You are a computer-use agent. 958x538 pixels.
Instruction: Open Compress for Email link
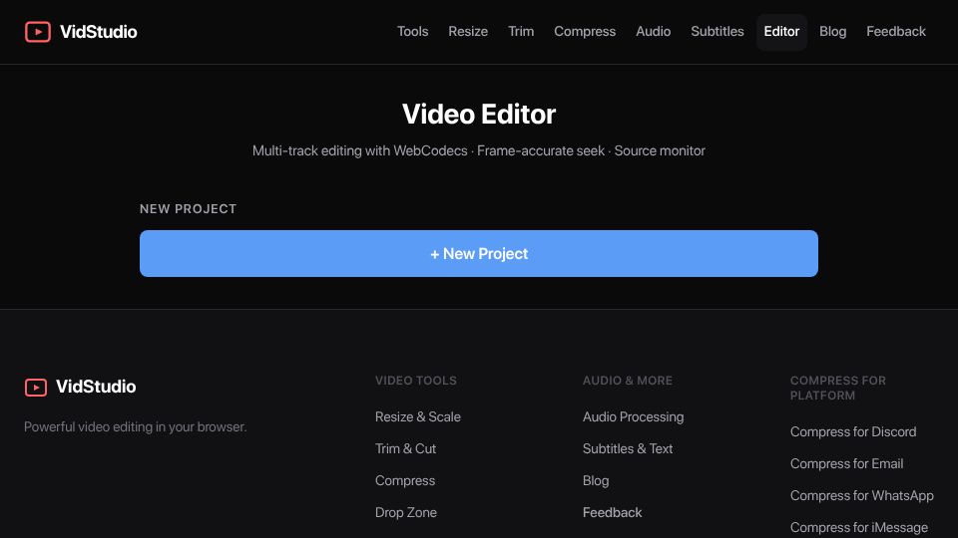point(846,463)
